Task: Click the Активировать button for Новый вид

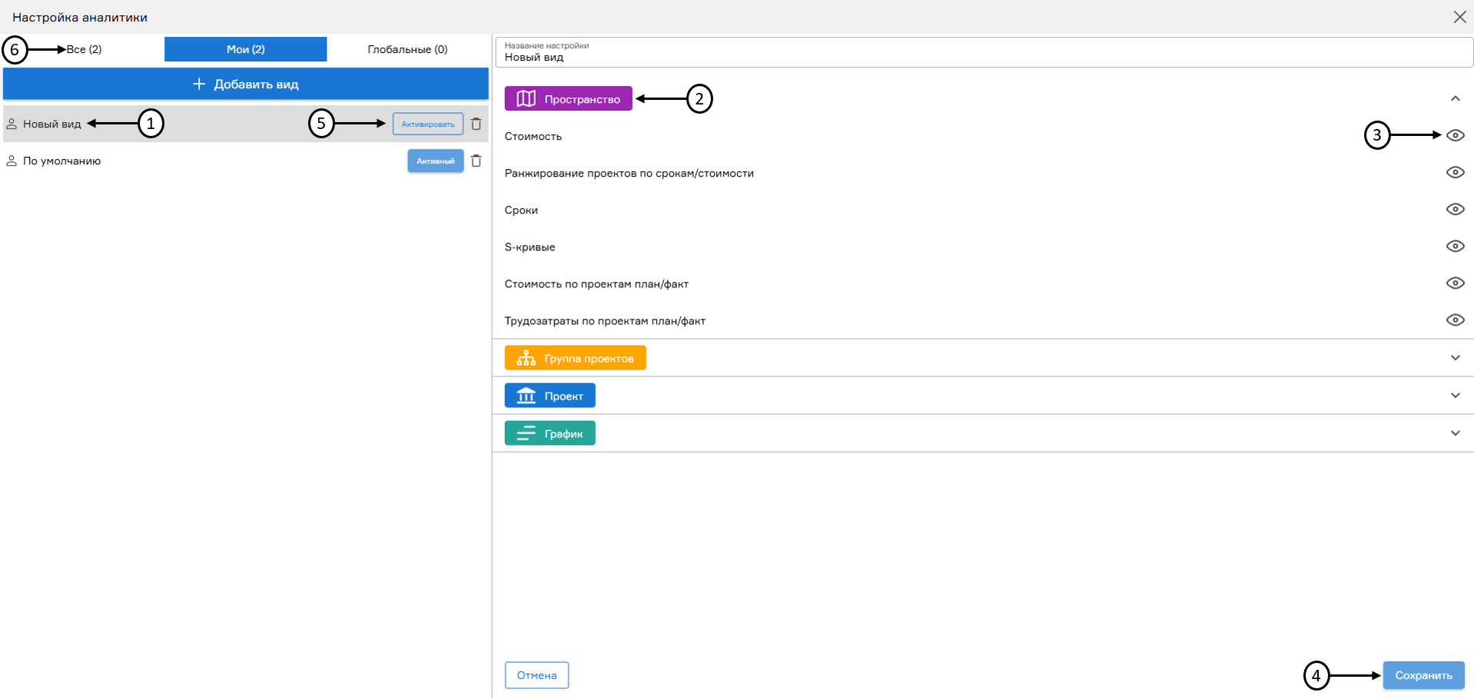Action: [428, 124]
